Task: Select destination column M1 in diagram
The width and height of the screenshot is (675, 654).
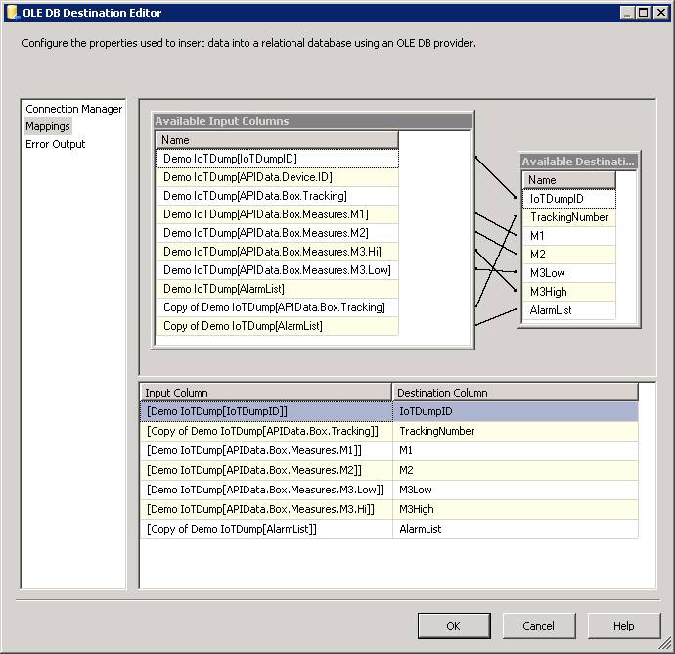Action: coord(568,236)
